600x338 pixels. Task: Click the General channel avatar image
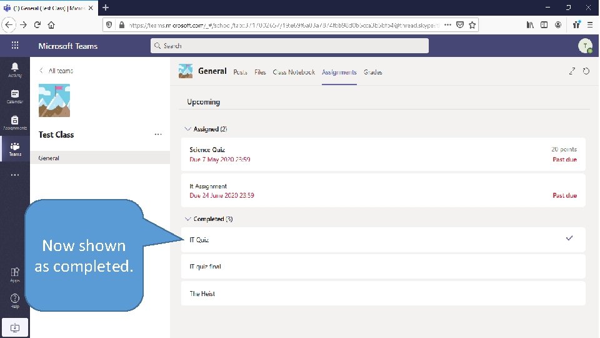186,71
